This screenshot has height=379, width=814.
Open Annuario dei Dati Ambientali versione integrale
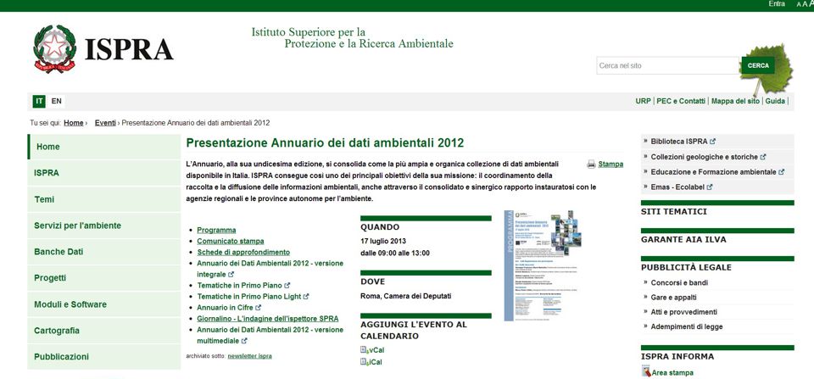[x=270, y=269]
